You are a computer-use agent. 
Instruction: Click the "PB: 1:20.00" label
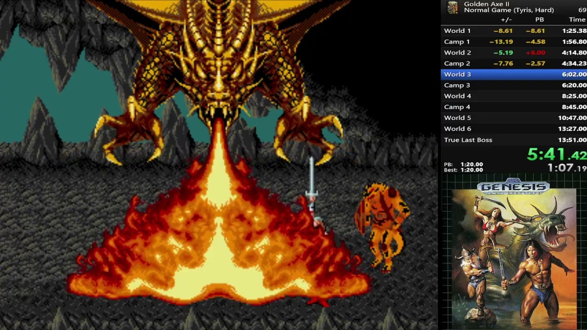click(x=463, y=165)
